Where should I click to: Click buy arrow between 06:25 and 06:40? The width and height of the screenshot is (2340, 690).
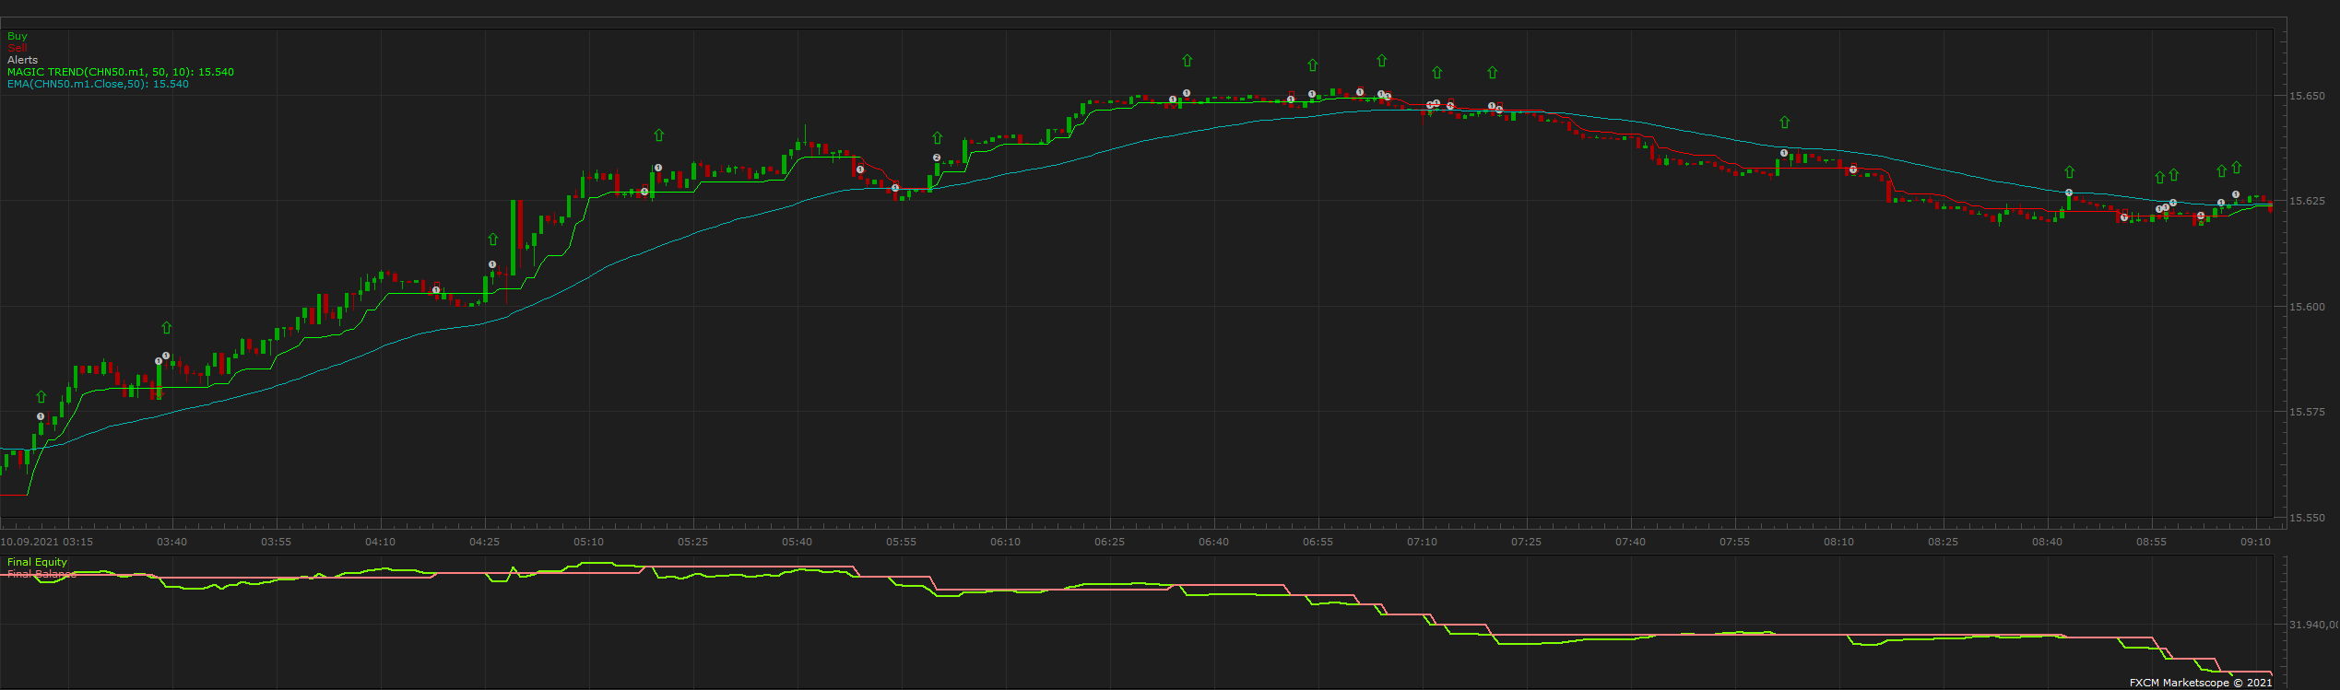point(1188,60)
